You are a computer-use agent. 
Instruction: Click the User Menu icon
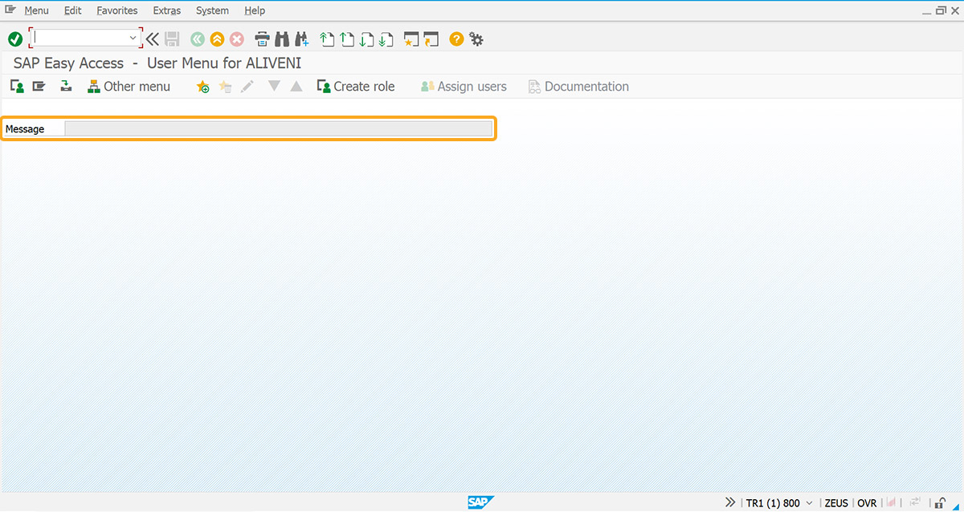(x=17, y=86)
